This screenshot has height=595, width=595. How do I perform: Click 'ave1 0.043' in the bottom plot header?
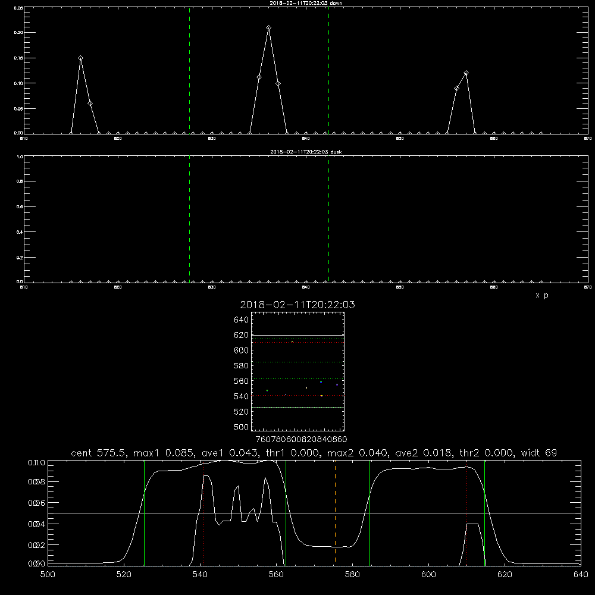[230, 453]
